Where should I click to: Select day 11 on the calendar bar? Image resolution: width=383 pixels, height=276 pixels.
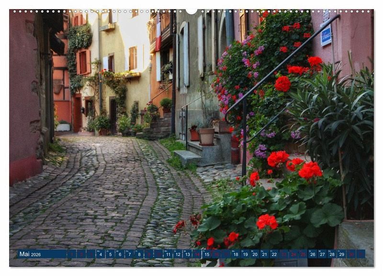click(x=169, y=254)
